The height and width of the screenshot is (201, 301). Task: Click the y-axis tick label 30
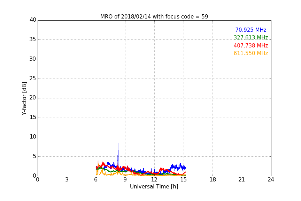[x=33, y=59]
